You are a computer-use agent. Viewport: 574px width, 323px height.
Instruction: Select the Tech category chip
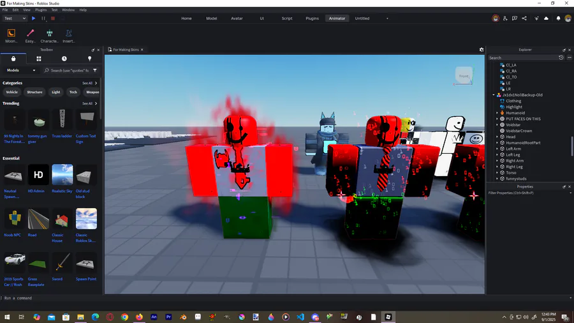[x=73, y=93]
